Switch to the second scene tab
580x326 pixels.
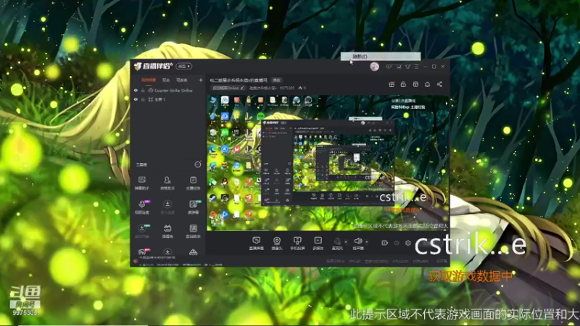click(x=166, y=80)
